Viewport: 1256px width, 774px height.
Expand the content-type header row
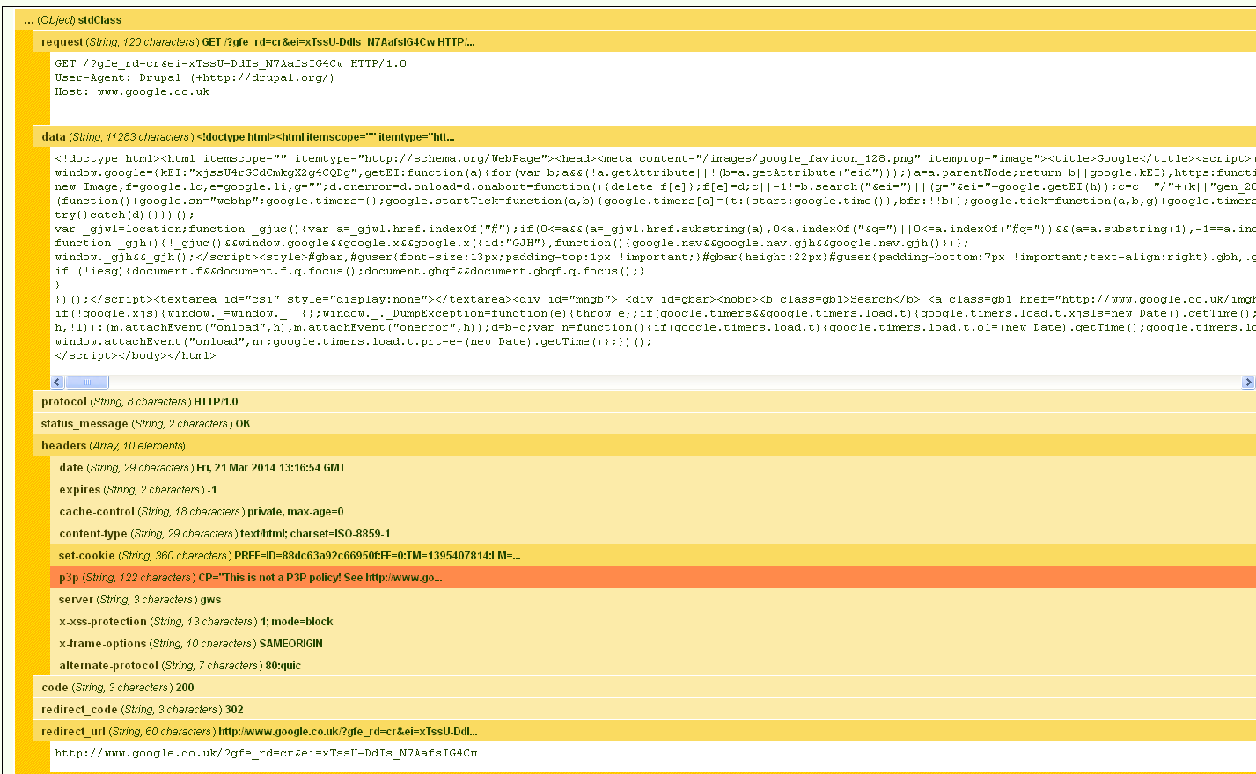(x=653, y=533)
